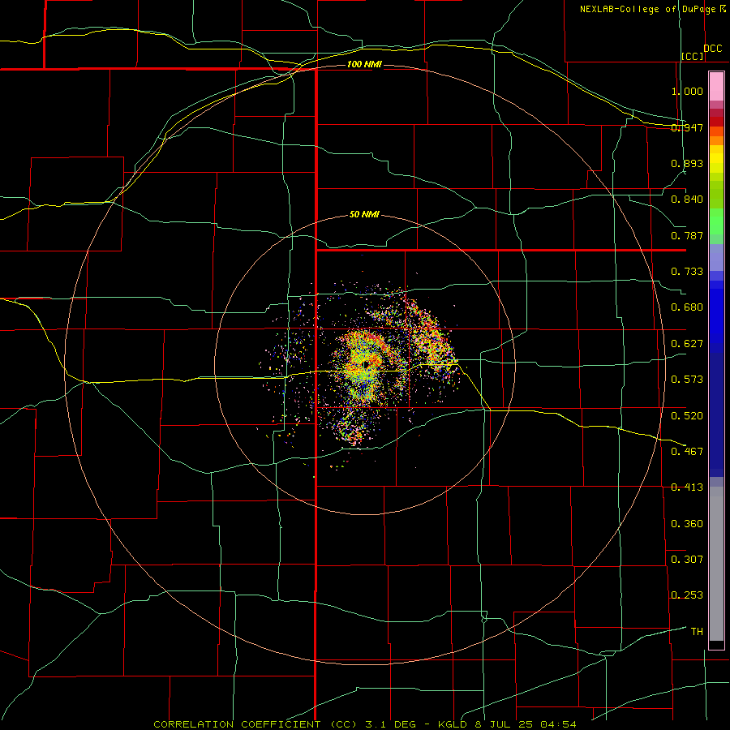Click the 0.520 legend value
This screenshot has height=730, width=730.
[687, 416]
